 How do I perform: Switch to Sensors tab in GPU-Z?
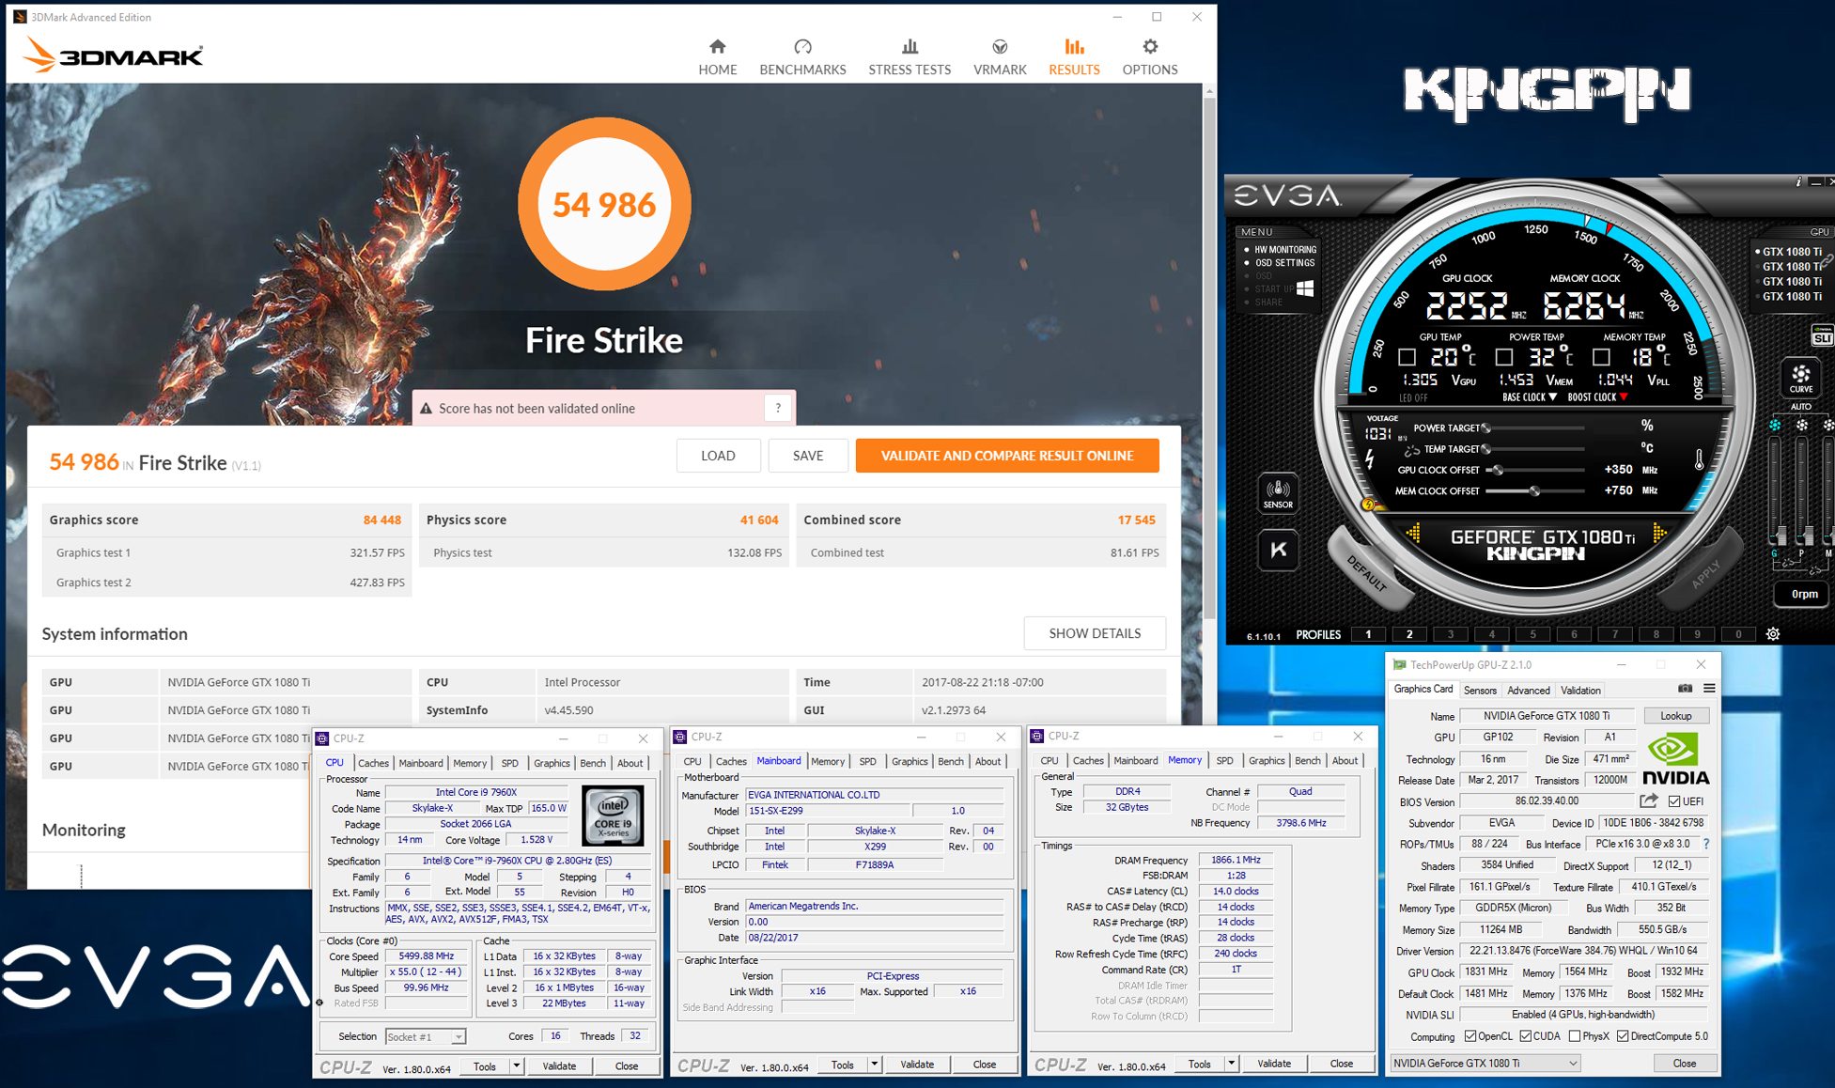click(x=1480, y=691)
